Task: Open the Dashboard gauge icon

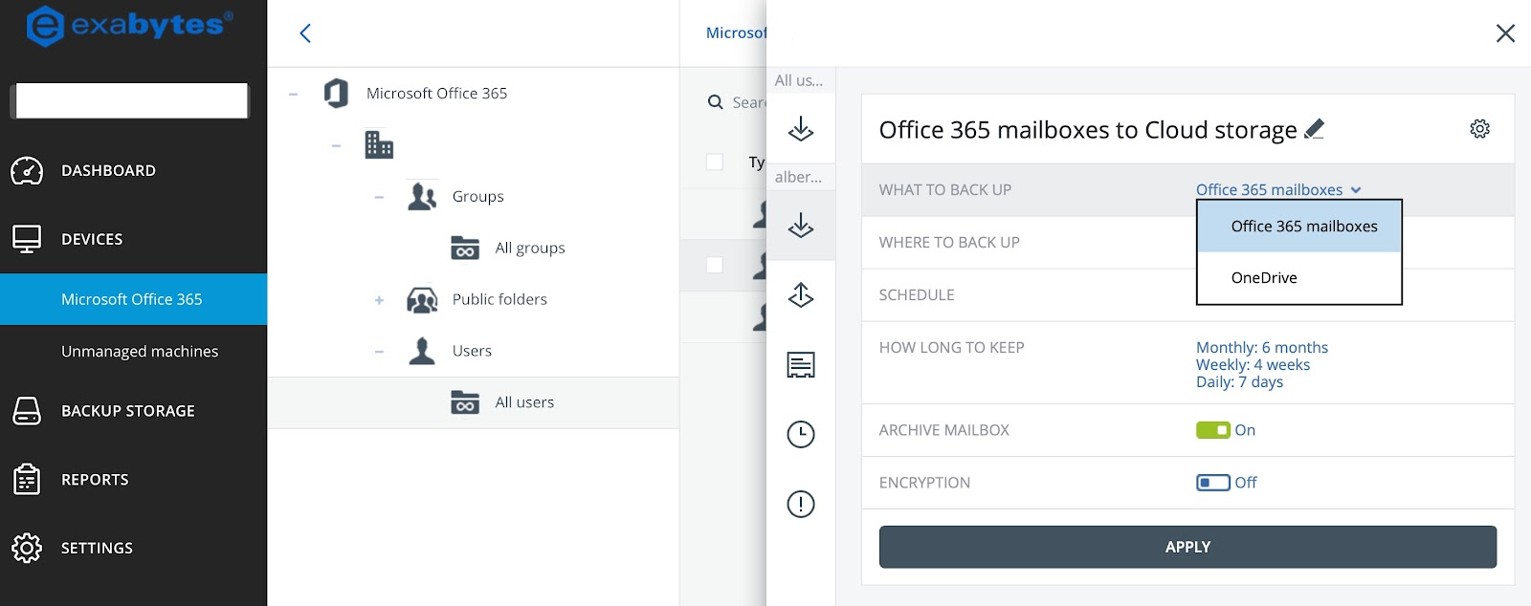Action: coord(27,171)
